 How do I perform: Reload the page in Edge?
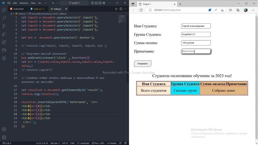141,10
